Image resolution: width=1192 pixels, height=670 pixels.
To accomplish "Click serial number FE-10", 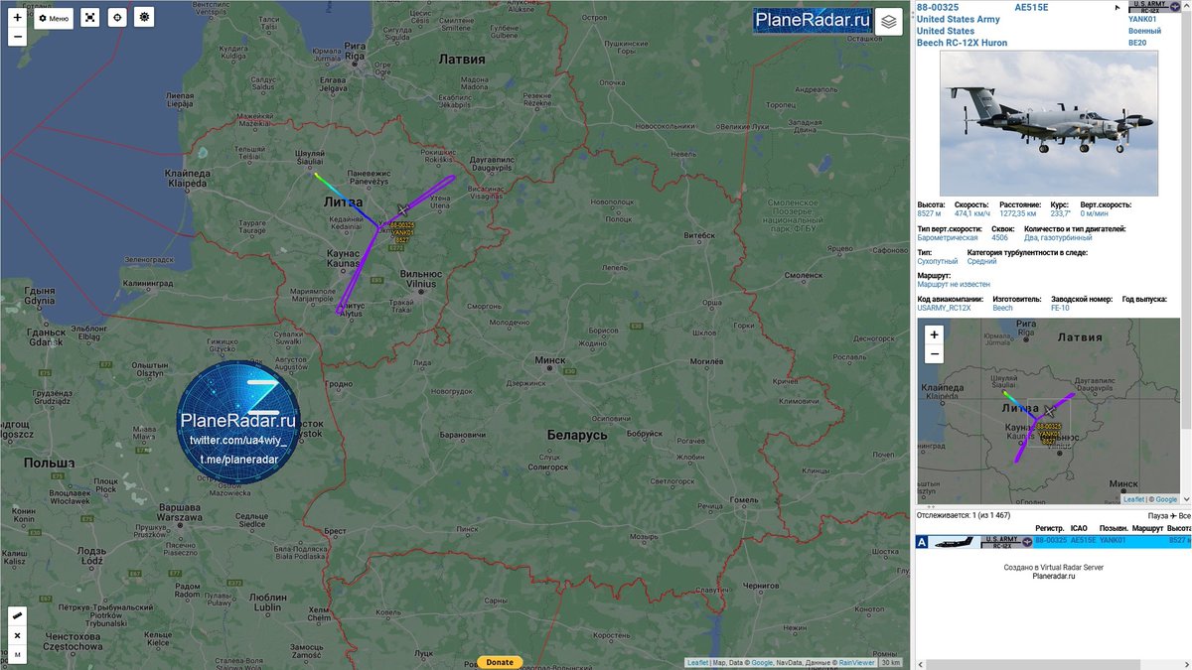I will 1061,308.
